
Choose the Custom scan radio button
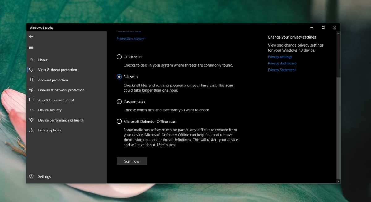click(119, 101)
